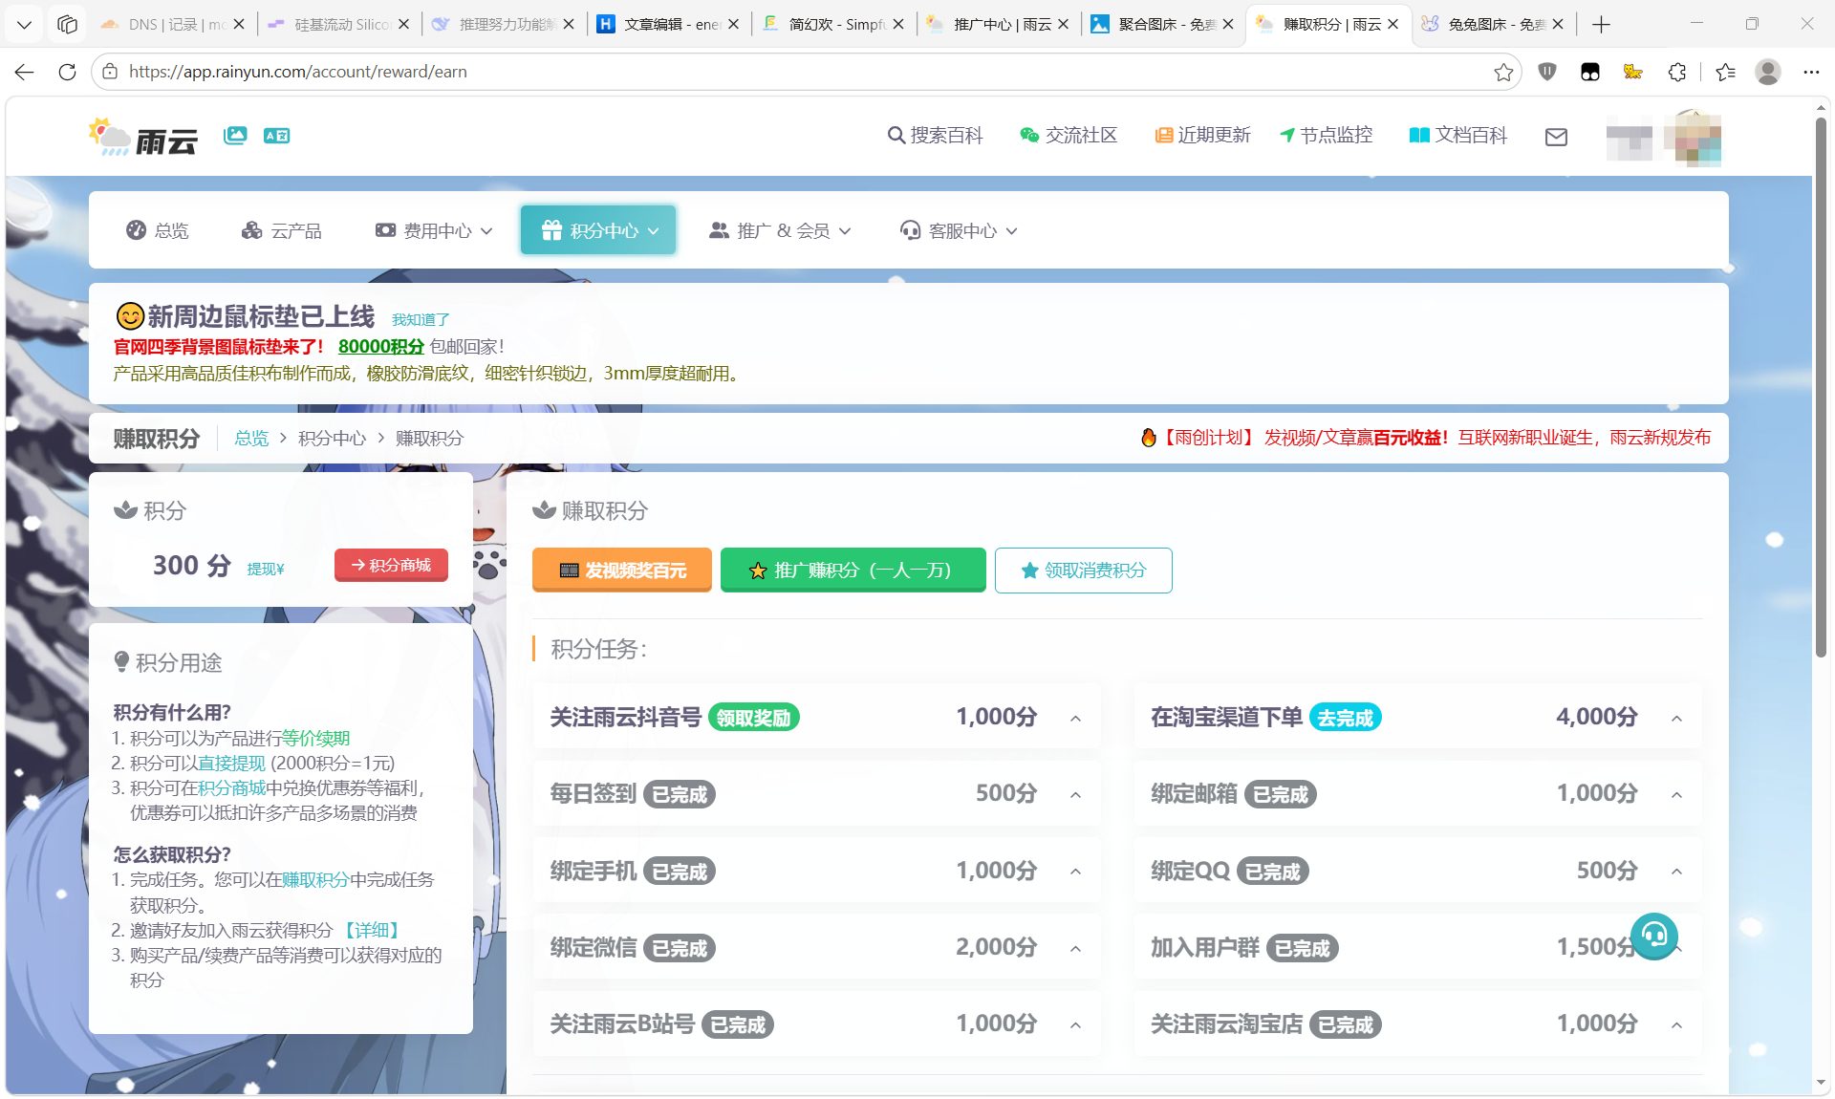Click the black extension icon in toolbar

(x=1590, y=72)
